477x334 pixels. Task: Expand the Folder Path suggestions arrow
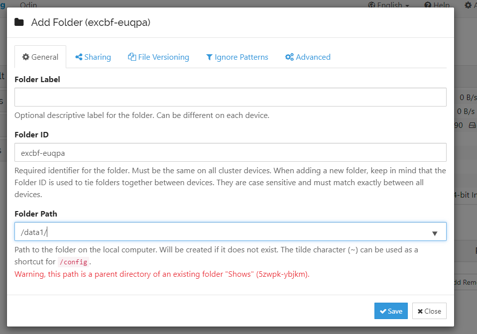pyautogui.click(x=435, y=233)
